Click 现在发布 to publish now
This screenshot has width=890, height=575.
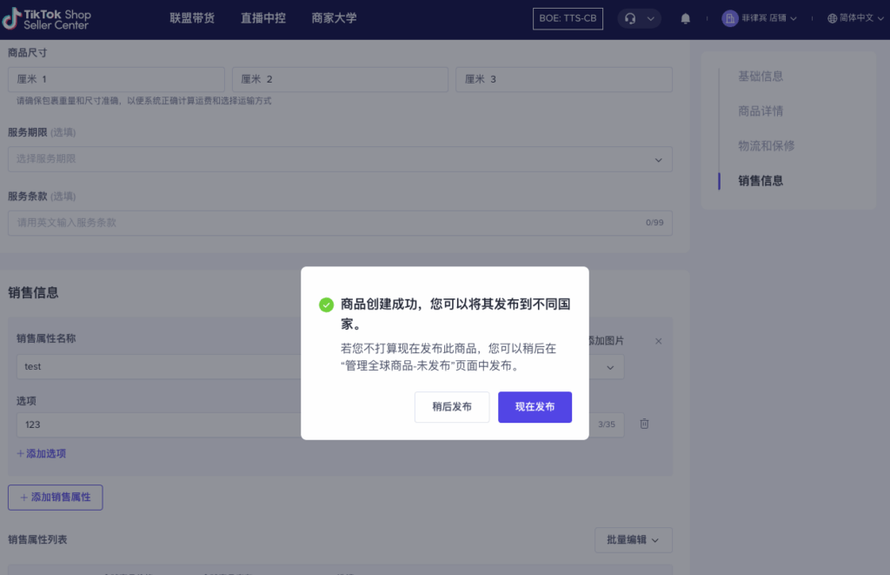[535, 407]
